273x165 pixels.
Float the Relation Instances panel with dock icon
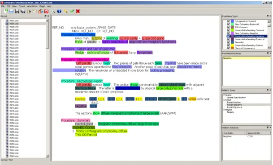point(268,128)
